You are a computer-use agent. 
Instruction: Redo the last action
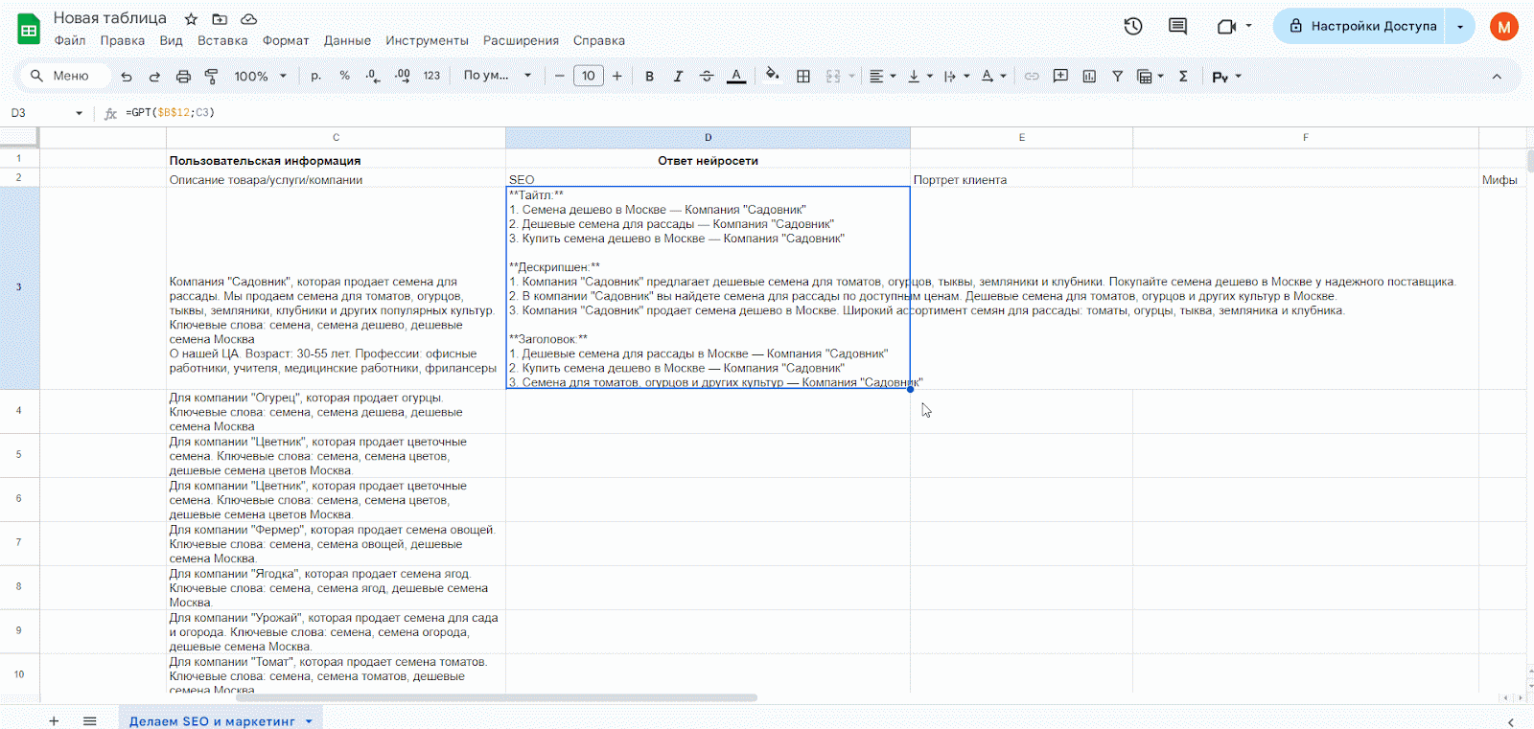pyautogui.click(x=154, y=77)
